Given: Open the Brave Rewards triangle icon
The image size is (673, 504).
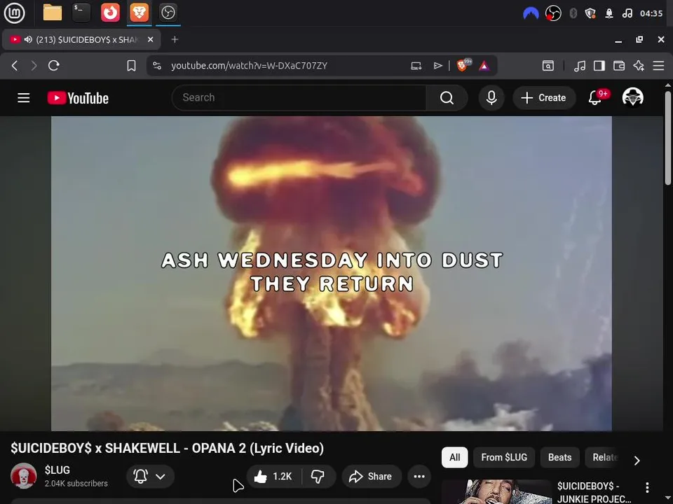Looking at the screenshot, I should tap(484, 66).
